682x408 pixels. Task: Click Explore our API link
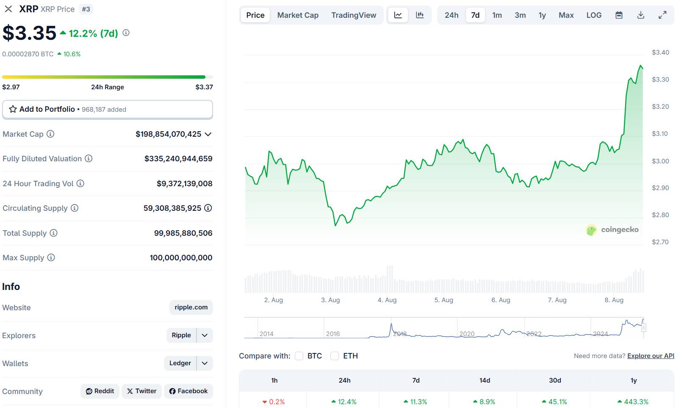click(x=651, y=356)
